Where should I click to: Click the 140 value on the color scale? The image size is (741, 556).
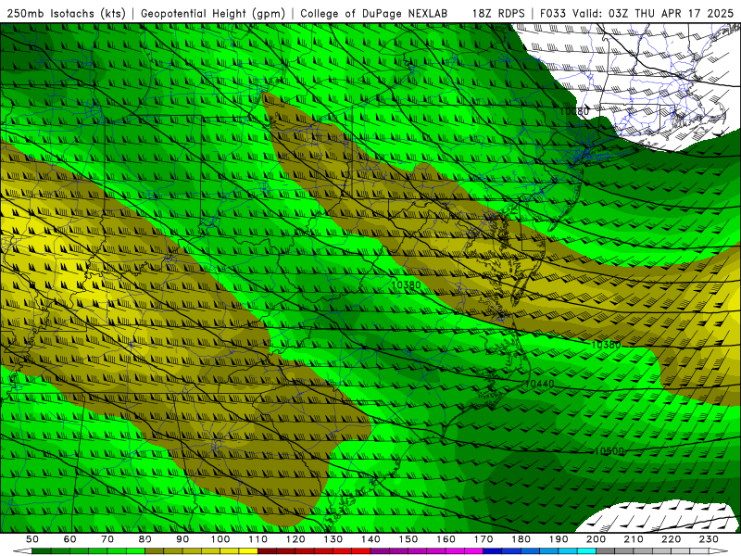point(370,539)
